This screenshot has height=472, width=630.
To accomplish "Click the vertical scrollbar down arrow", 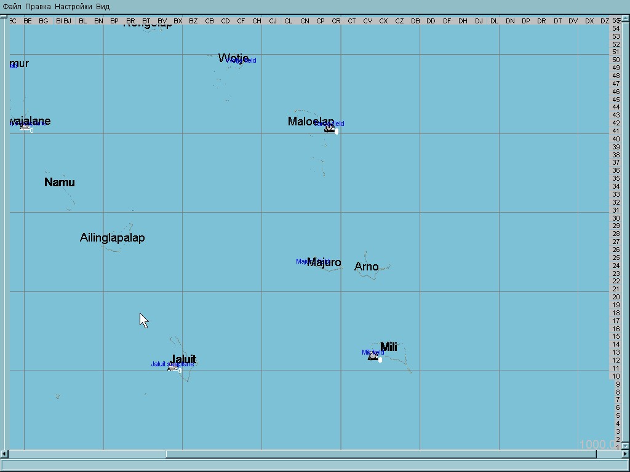I will 625,446.
